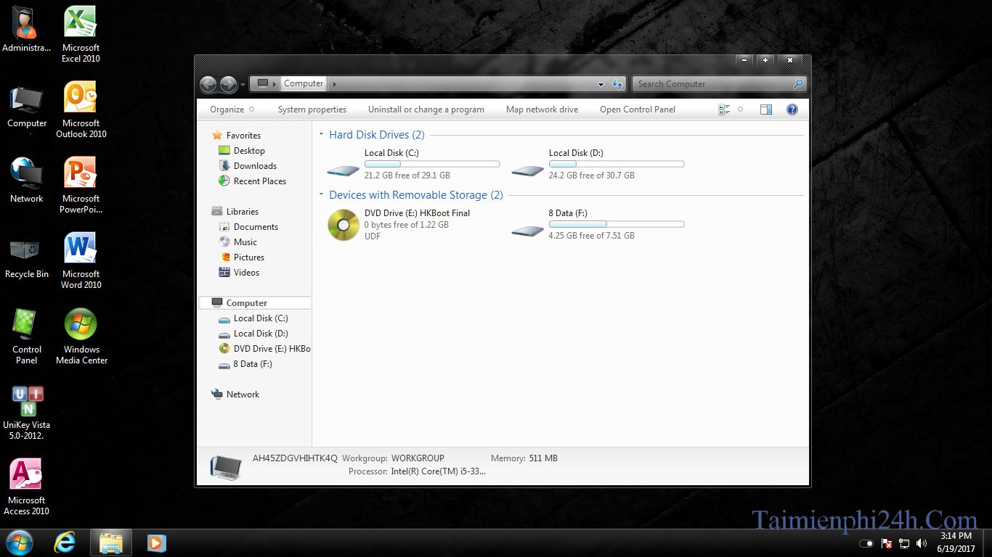The image size is (992, 557).
Task: Open the Organize dropdown menu
Action: click(x=232, y=110)
